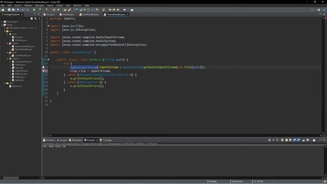This screenshot has width=327, height=184.
Task: Click the Save toolbar icon
Action: tap(9, 10)
